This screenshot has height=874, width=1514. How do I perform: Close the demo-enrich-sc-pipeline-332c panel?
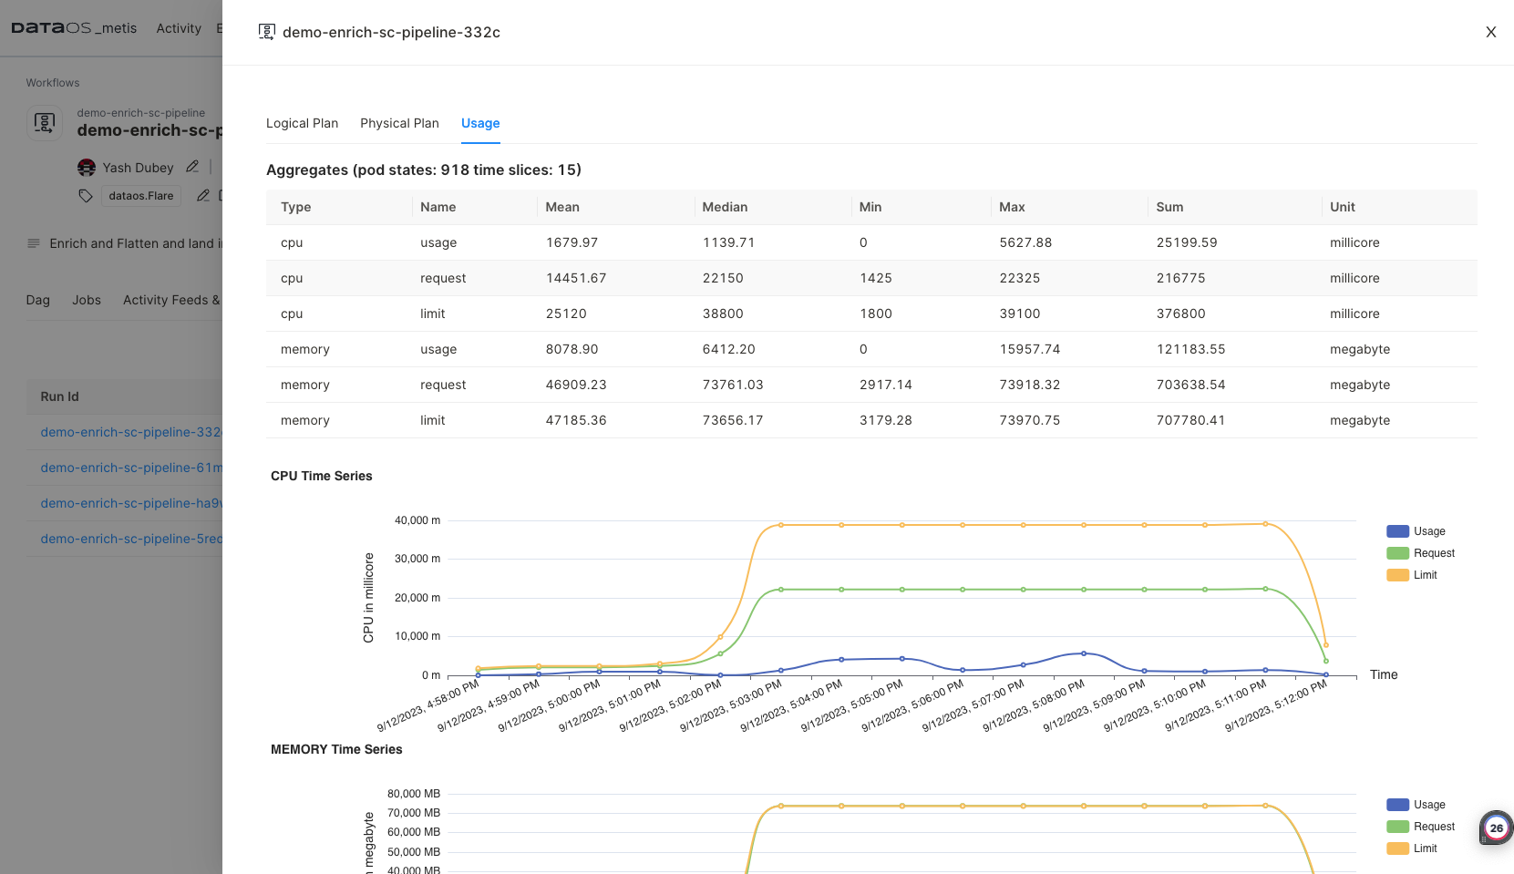click(1491, 32)
